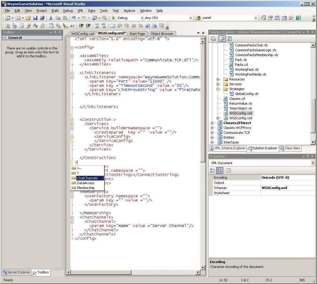
Task: Click the Schemas property value field
Action: (x=288, y=188)
